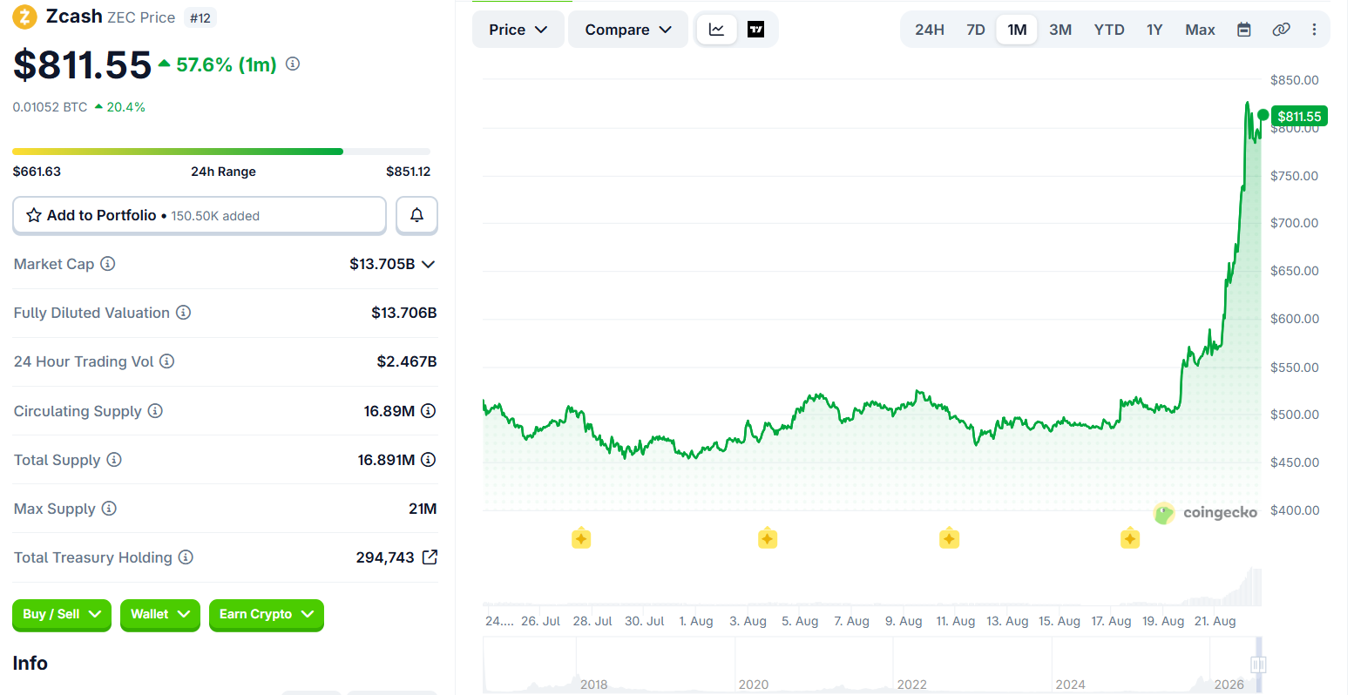Click the $13.706B fully diluted value
This screenshot has width=1354, height=695.
coord(404,313)
